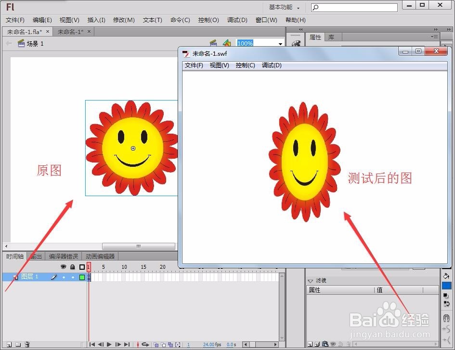Click the current frame number value
Viewport: 455px width, 350px height.
click(x=188, y=345)
